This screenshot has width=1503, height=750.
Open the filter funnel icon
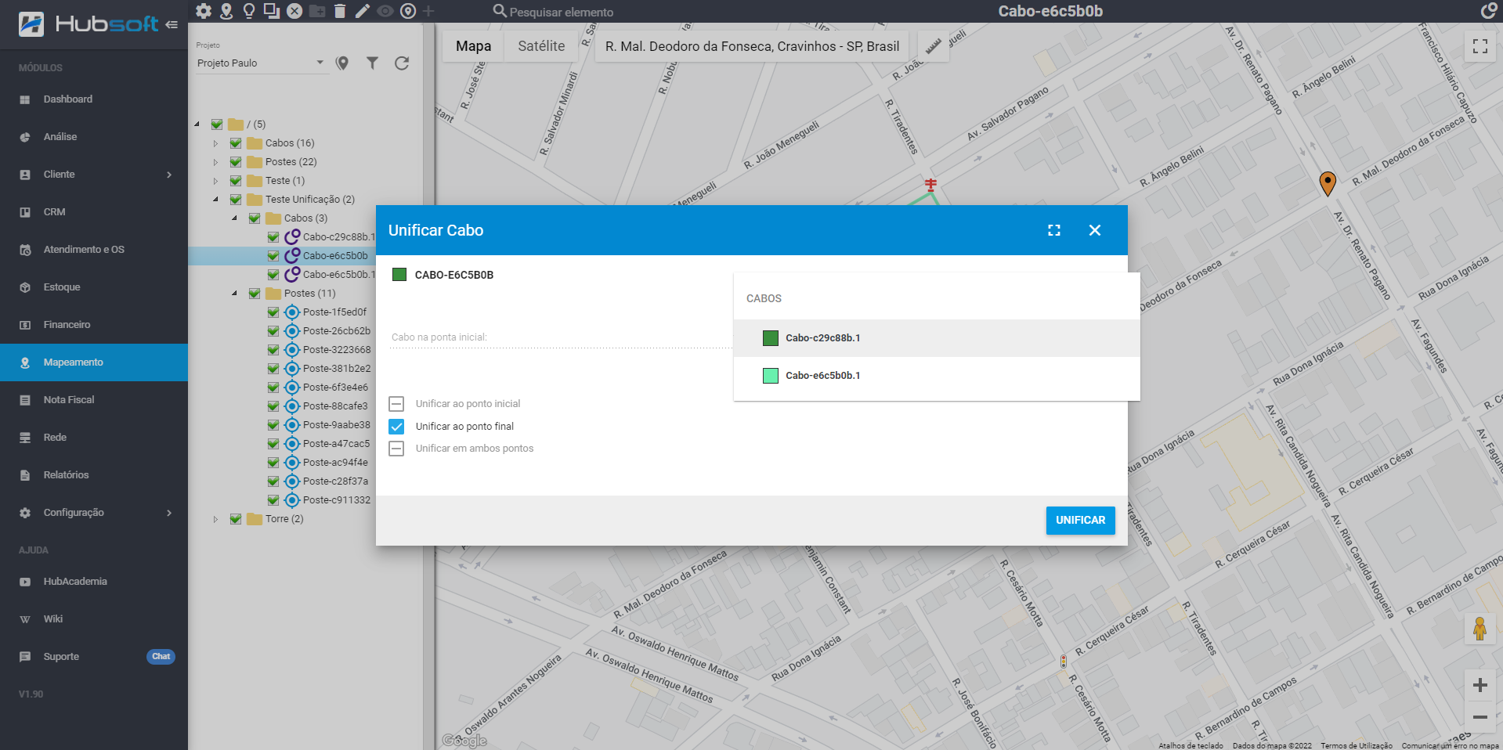[372, 63]
